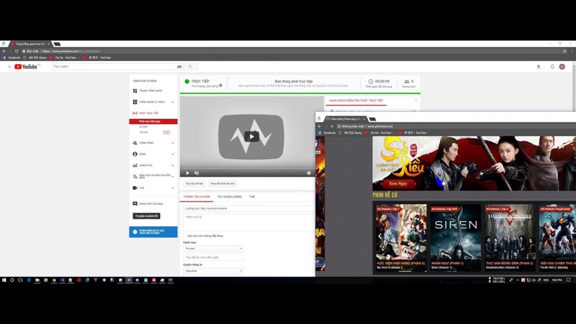Image resolution: width=576 pixels, height=324 pixels.
Task: Click the upload video icon
Action: click(x=539, y=67)
